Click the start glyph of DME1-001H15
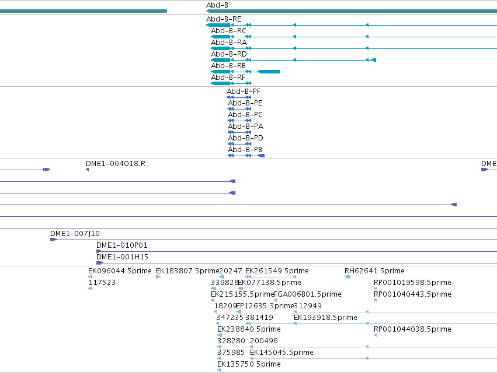This screenshot has width=497, height=373. point(100,263)
